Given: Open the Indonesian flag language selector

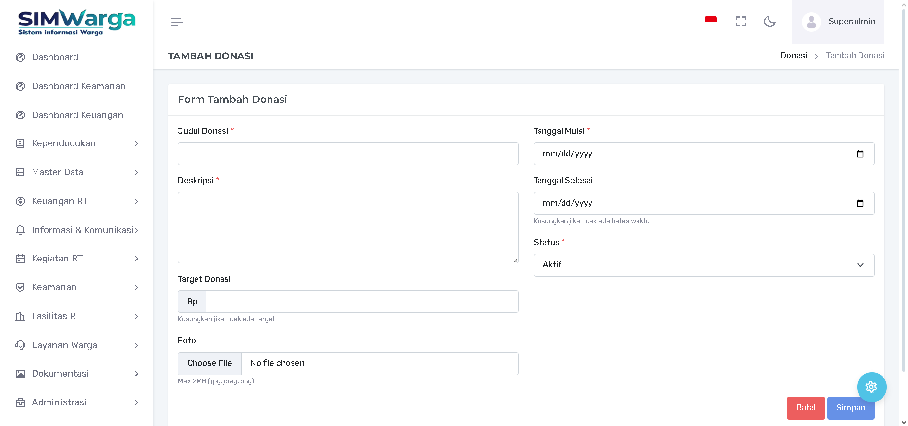Looking at the screenshot, I should (x=711, y=20).
